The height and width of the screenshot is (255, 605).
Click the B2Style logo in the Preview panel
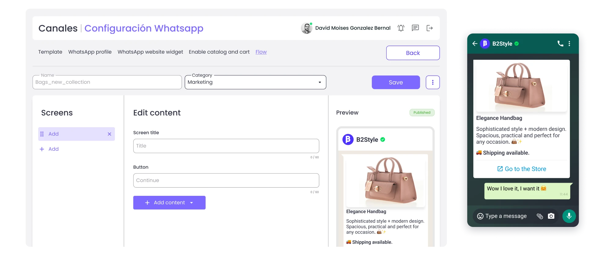[x=348, y=140]
